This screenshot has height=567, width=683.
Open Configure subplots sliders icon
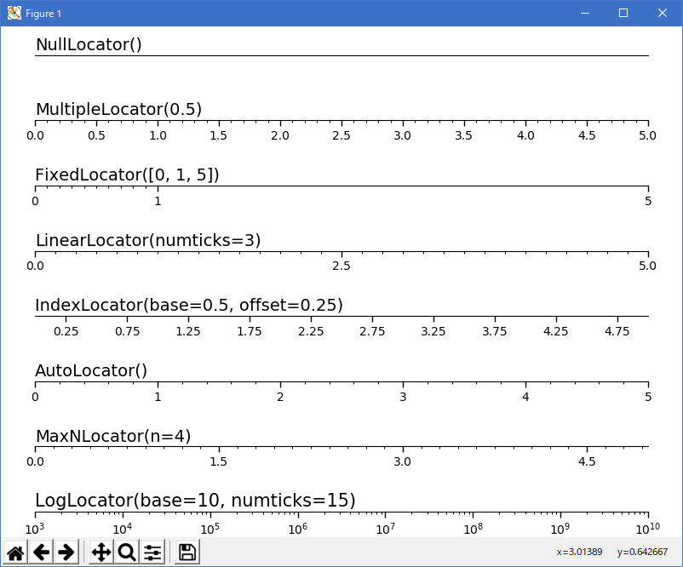152,553
